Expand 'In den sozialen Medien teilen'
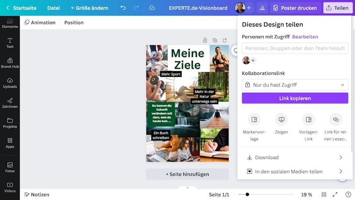 [295, 172]
